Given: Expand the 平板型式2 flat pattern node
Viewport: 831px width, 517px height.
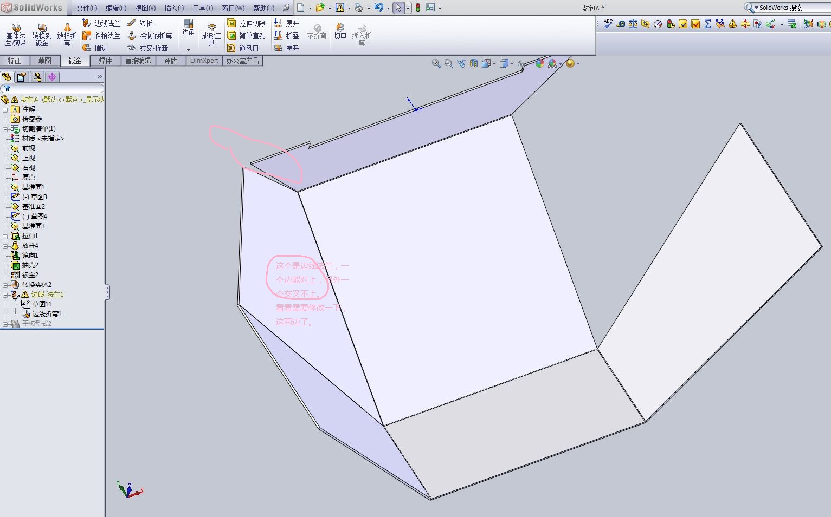Looking at the screenshot, I should pyautogui.click(x=5, y=324).
